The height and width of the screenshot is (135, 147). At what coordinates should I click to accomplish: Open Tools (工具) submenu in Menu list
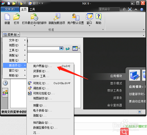15,50
